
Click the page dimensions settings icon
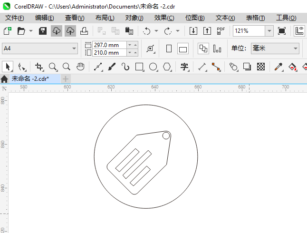pos(150,49)
